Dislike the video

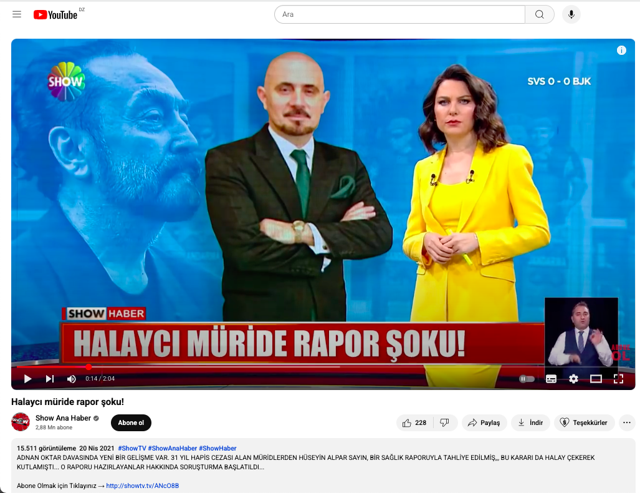(445, 422)
